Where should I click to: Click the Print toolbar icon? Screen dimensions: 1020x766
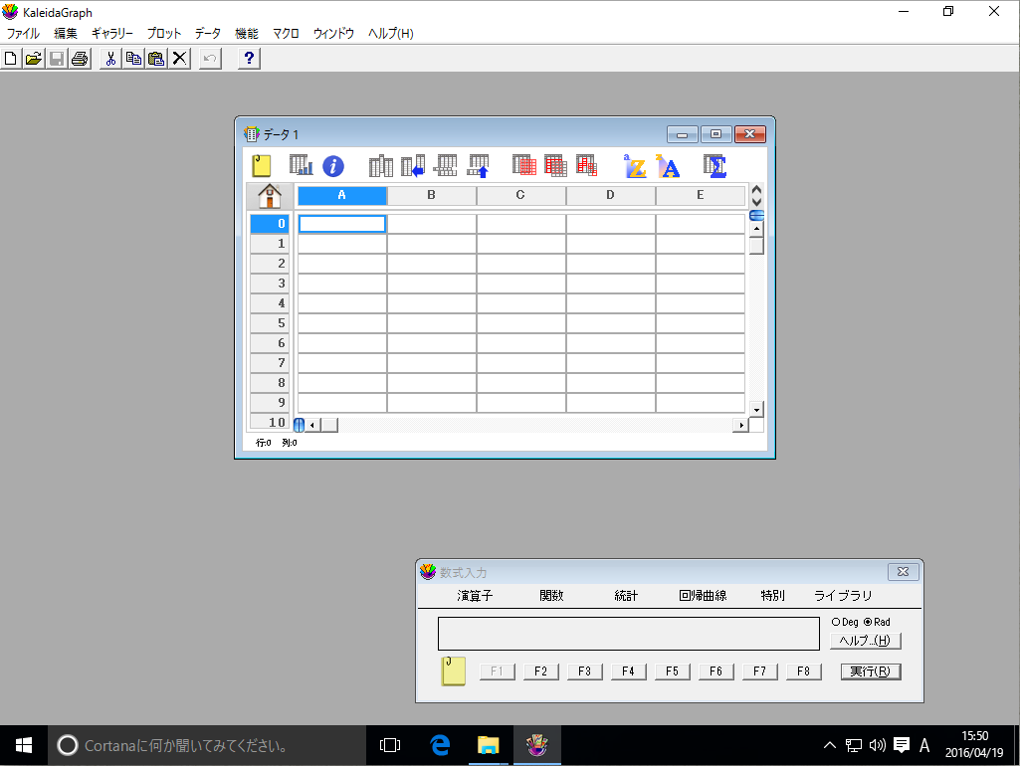click(80, 59)
